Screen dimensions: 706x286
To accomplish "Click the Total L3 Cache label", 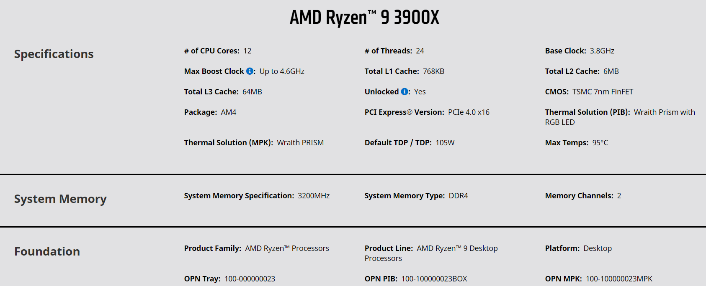I will 211,92.
